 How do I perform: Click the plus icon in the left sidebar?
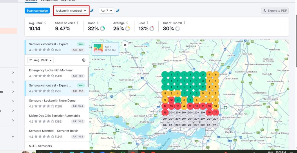(x=13, y=136)
